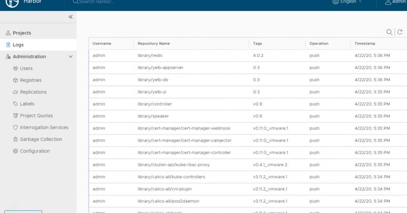Click the search magnifier icon in header
The height and width of the screenshot is (213, 407).
pyautogui.click(x=75, y=2)
